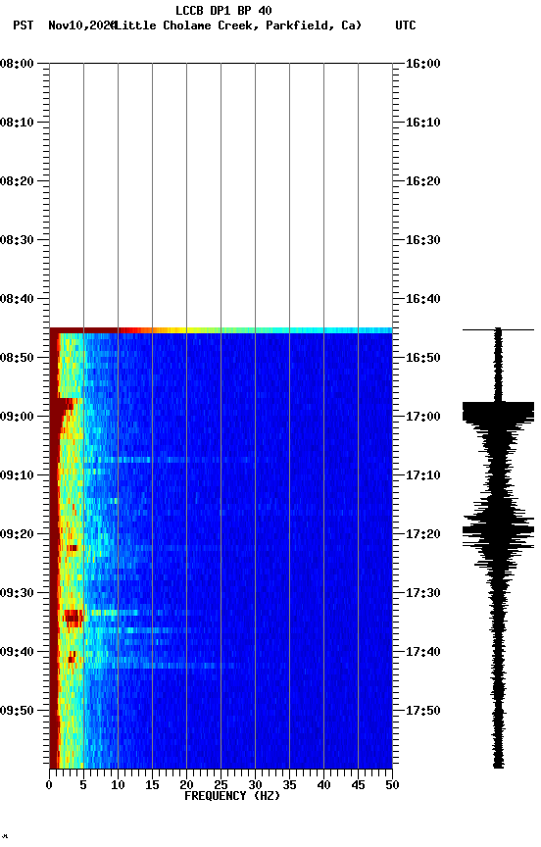Click the 45 Hz frequency tick label
This screenshot has height=847, width=541.
(358, 785)
